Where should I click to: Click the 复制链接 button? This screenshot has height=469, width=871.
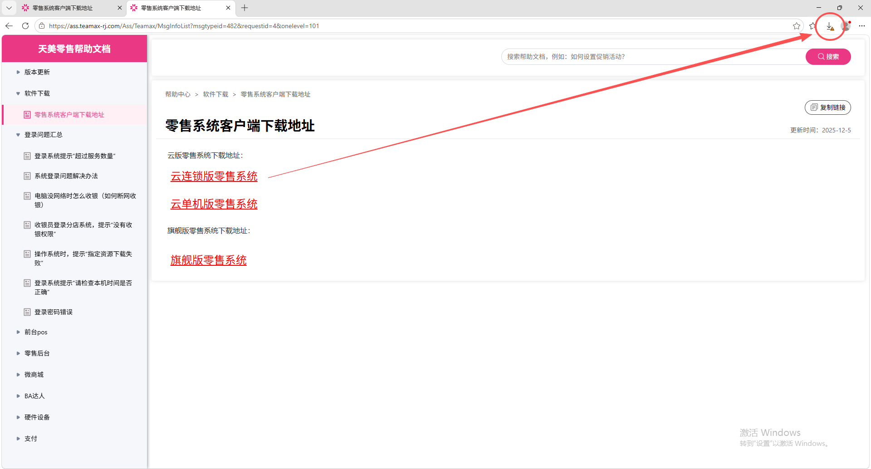[x=827, y=107]
